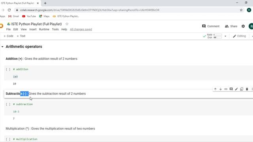Image resolution: width=253 pixels, height=142 pixels.
Task: Bookmark this page with the star icon
Action: click(241, 10)
